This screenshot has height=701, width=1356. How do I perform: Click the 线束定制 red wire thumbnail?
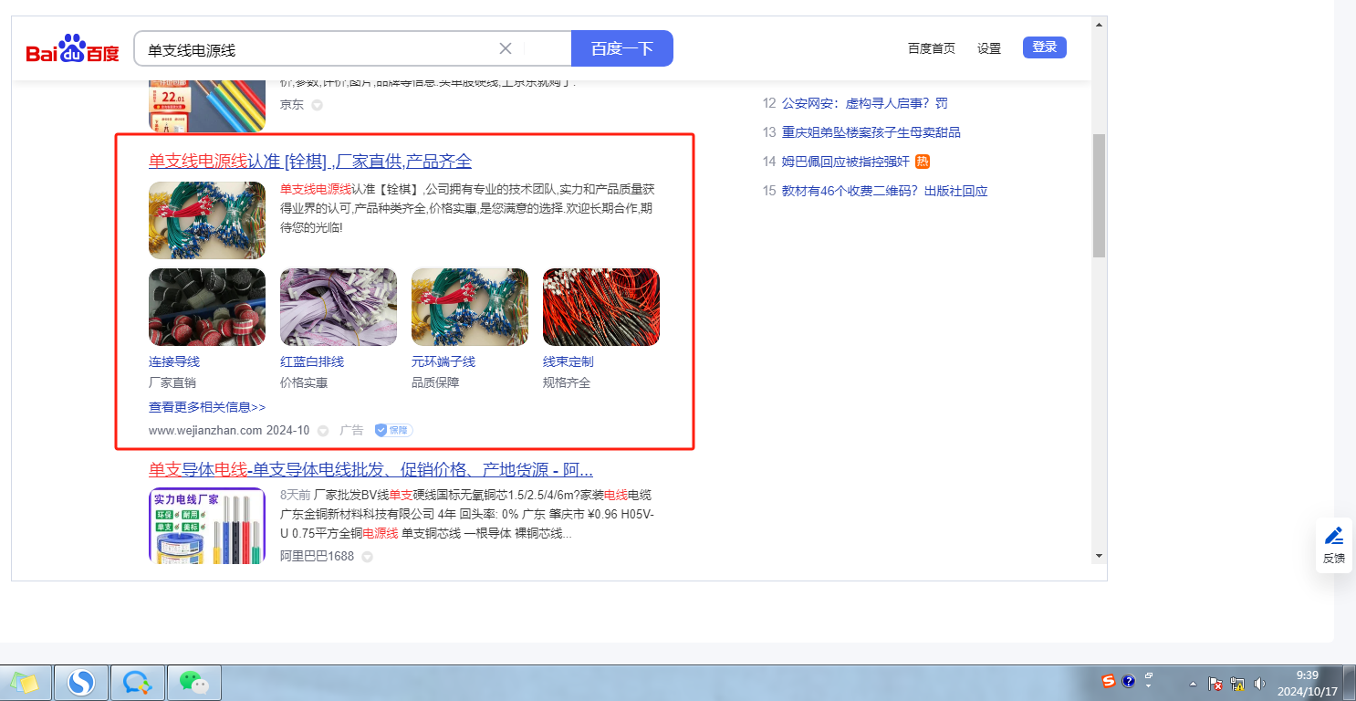(601, 307)
